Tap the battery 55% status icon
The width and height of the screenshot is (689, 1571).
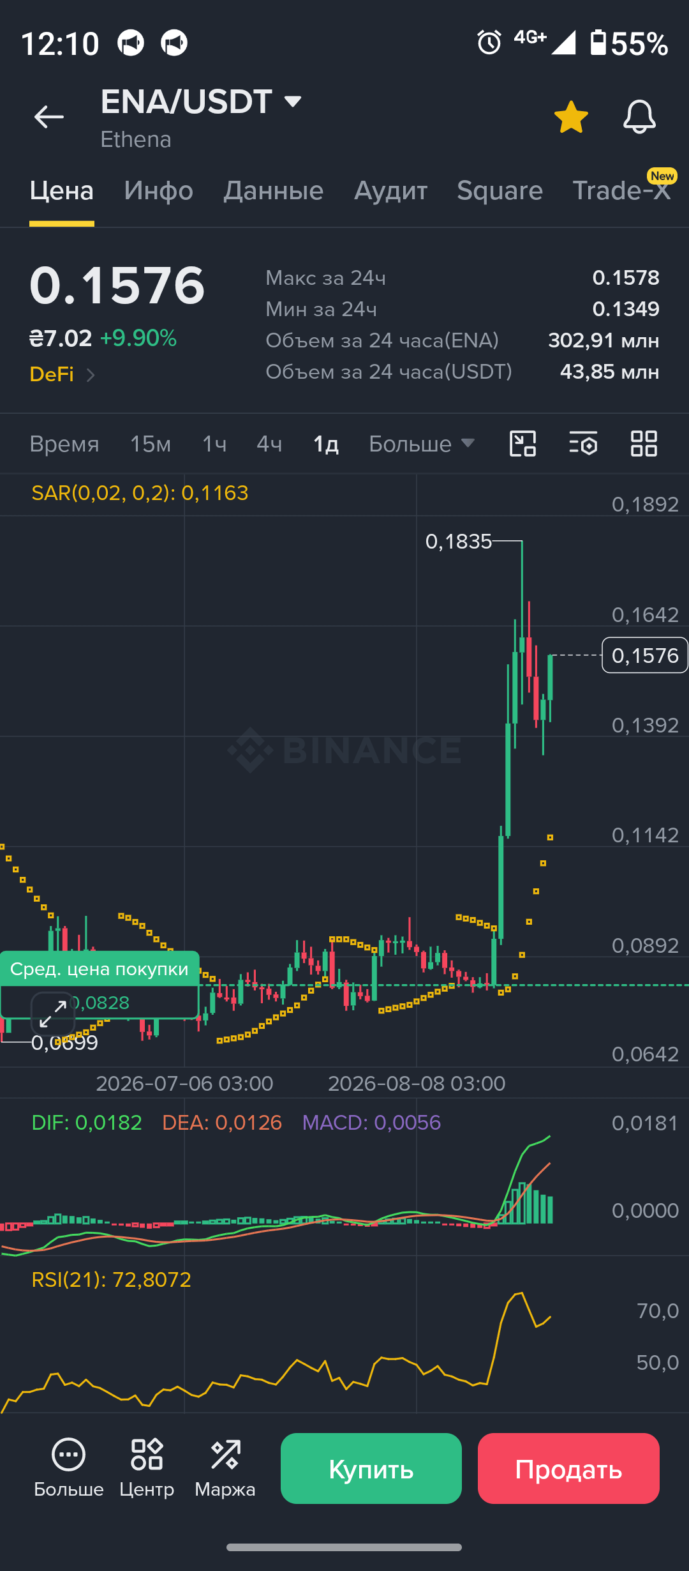tap(629, 43)
